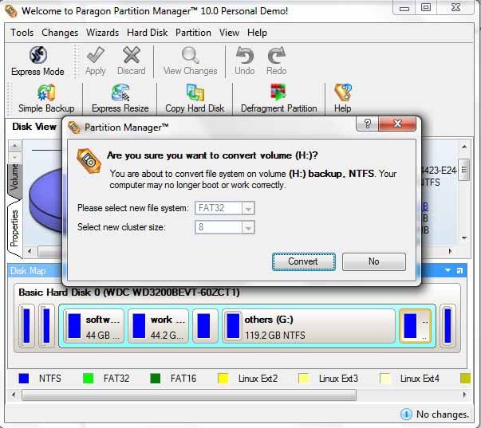Click the second narrow partition in disk map
This screenshot has height=428, width=481.
tap(46, 326)
